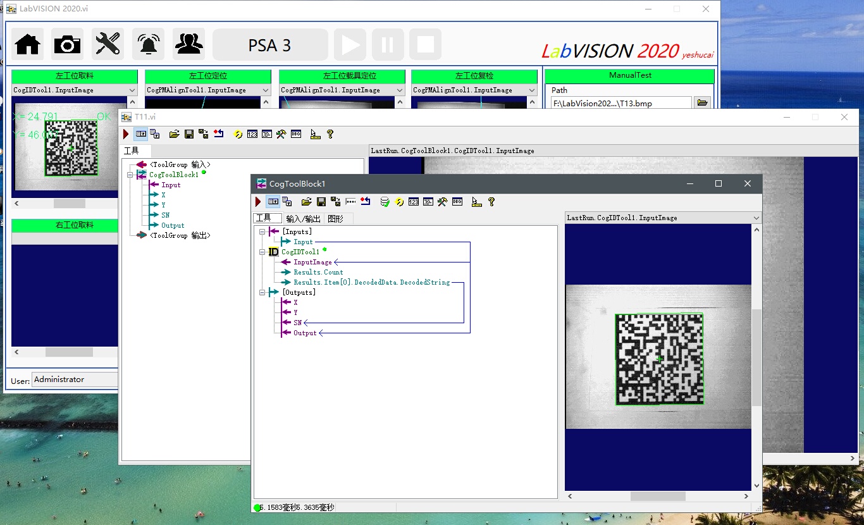Open floating results window in CogToolBlock1 toolbar
The image size is (864, 525).
[x=287, y=202]
